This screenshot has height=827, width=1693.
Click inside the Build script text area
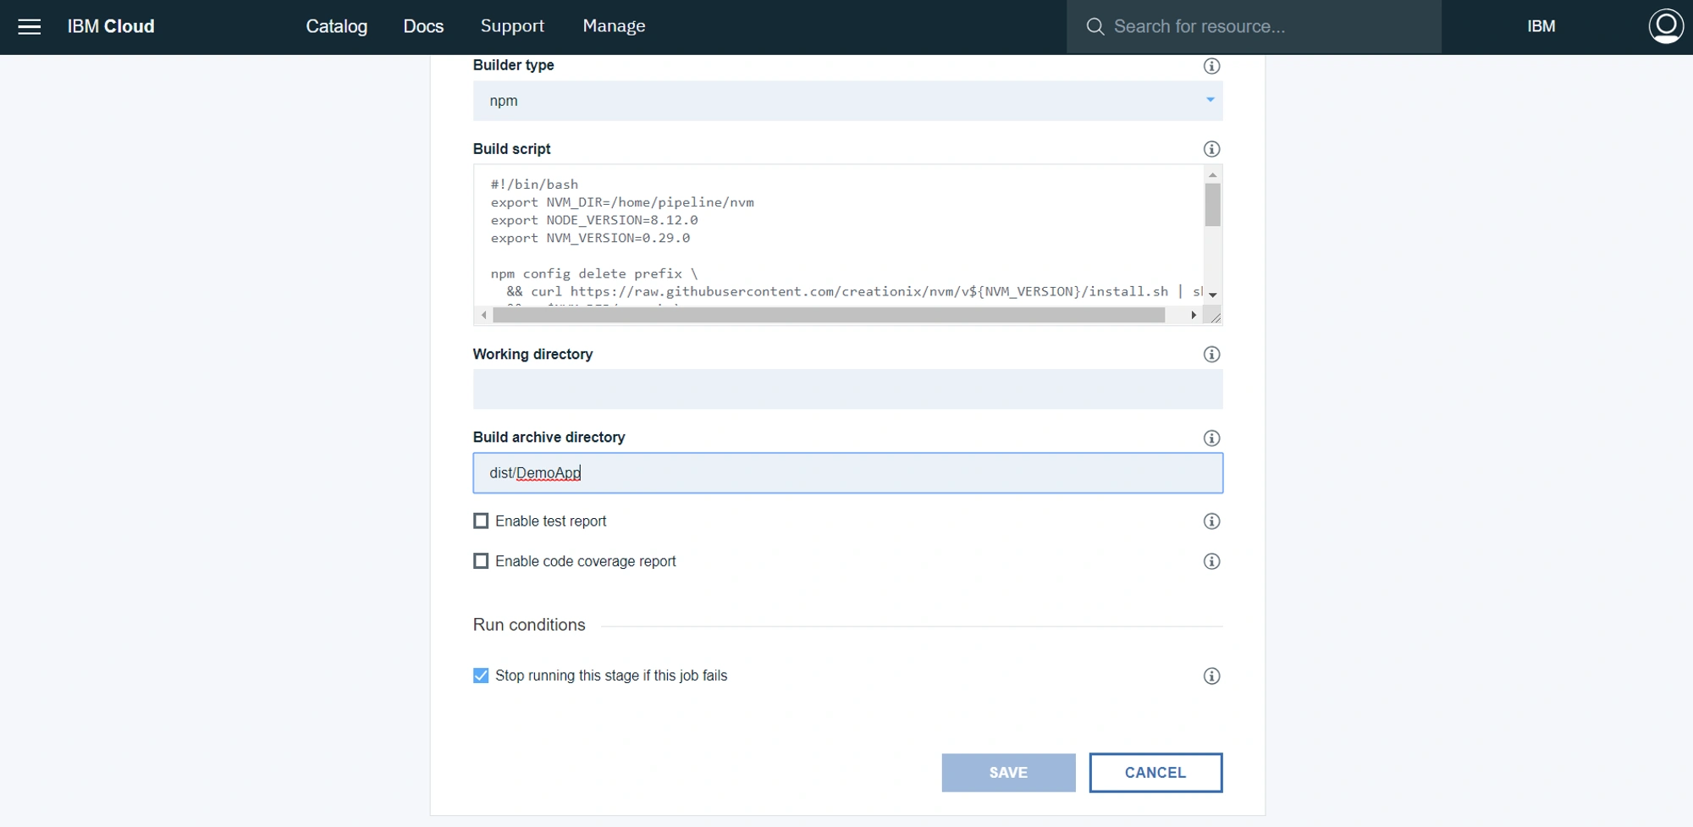coord(838,235)
